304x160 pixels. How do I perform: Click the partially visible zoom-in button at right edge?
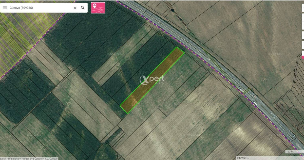point(303,8)
